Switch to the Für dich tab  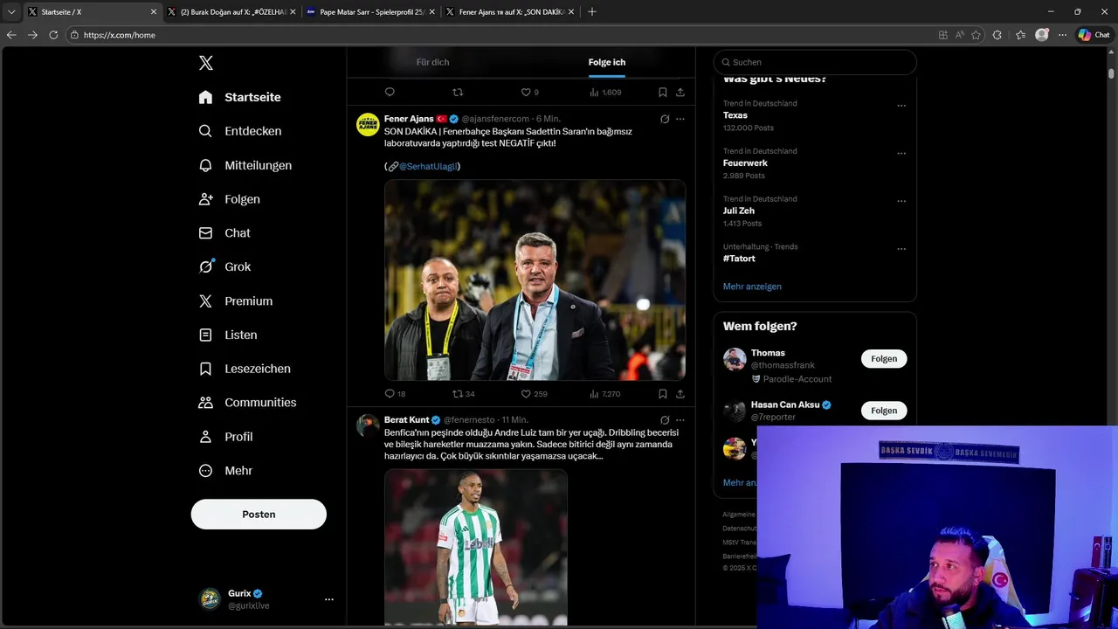[x=432, y=62]
